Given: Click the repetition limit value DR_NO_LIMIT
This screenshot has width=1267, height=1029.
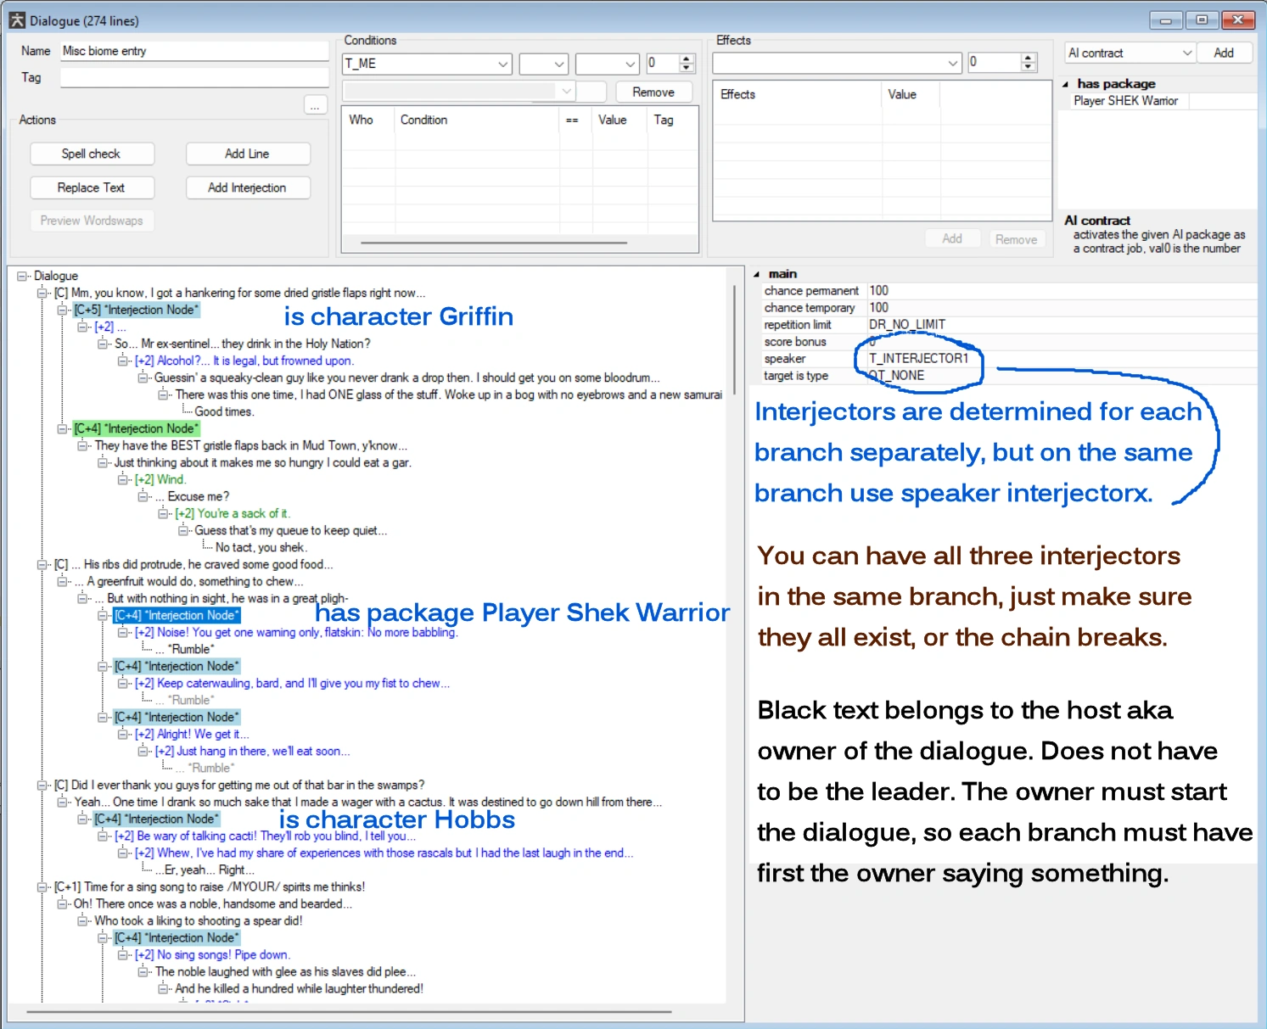Looking at the screenshot, I should click(1061, 325).
